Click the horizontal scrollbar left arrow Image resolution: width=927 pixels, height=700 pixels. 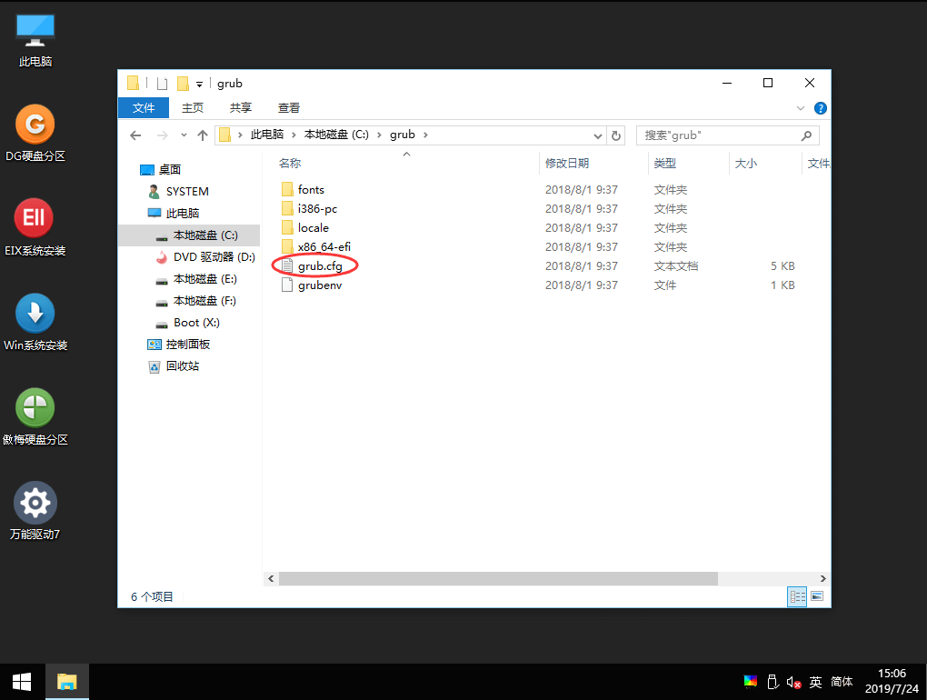271,579
